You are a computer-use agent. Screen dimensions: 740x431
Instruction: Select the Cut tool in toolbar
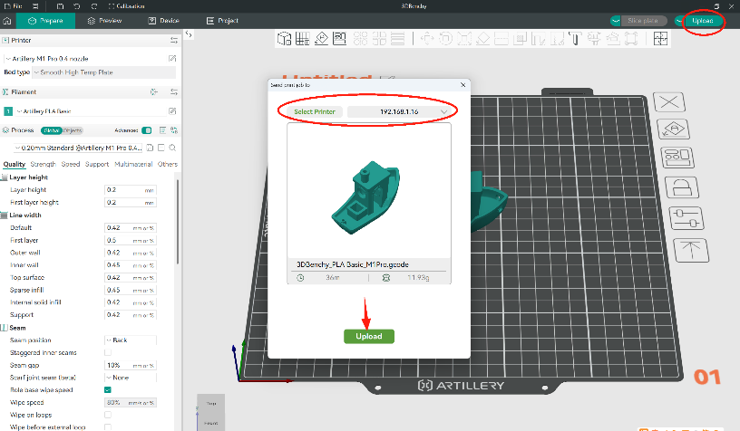click(501, 39)
